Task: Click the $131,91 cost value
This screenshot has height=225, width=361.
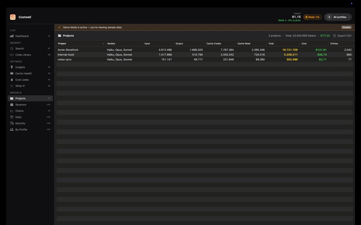Action: 321,50
